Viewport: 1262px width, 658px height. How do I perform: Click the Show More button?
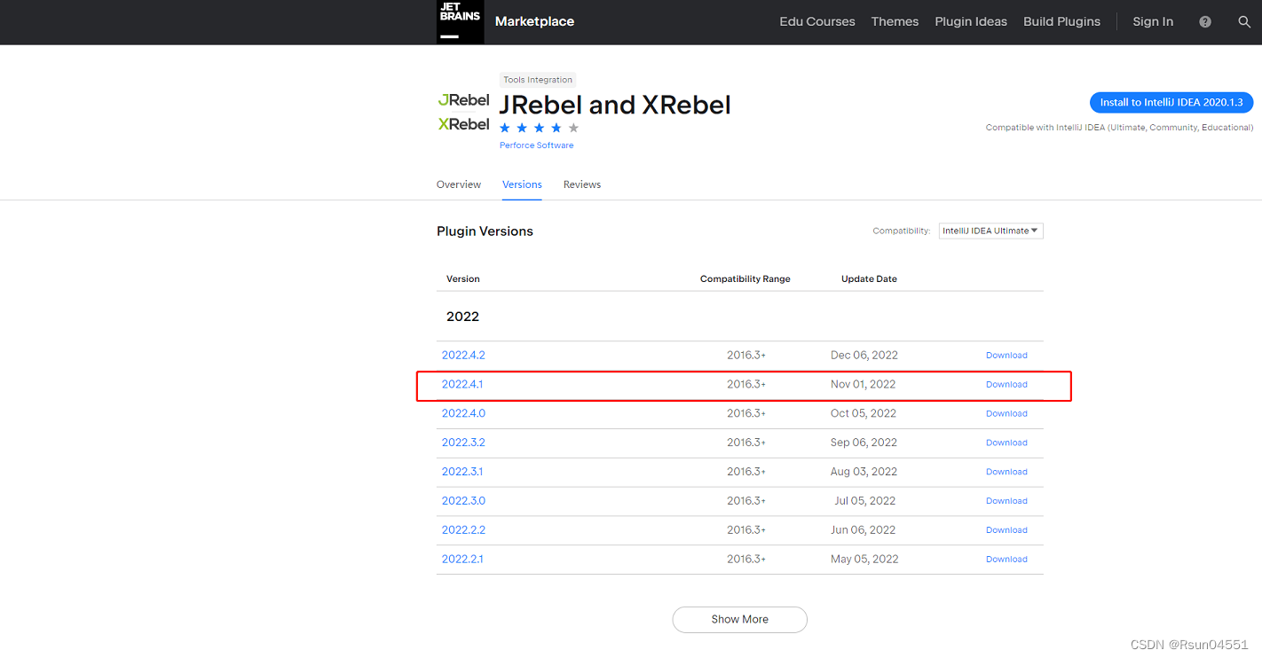(x=739, y=619)
